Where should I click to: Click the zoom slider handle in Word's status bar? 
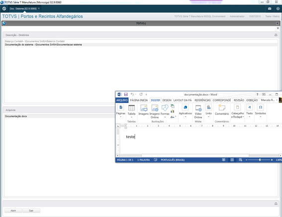coord(260,160)
